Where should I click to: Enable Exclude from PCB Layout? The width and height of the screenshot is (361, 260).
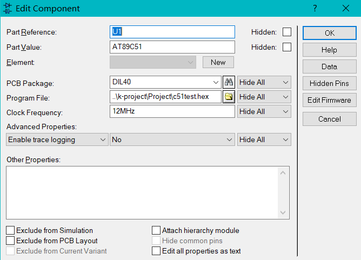tap(10, 241)
